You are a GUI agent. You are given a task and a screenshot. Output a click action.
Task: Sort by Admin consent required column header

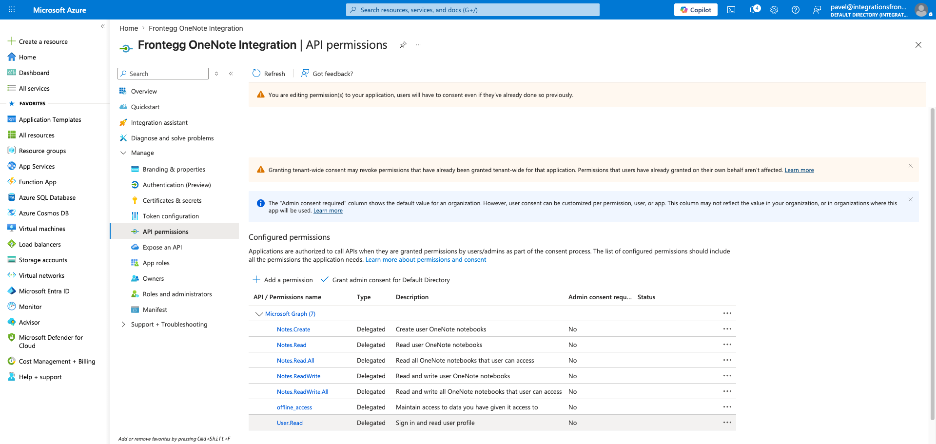(600, 297)
